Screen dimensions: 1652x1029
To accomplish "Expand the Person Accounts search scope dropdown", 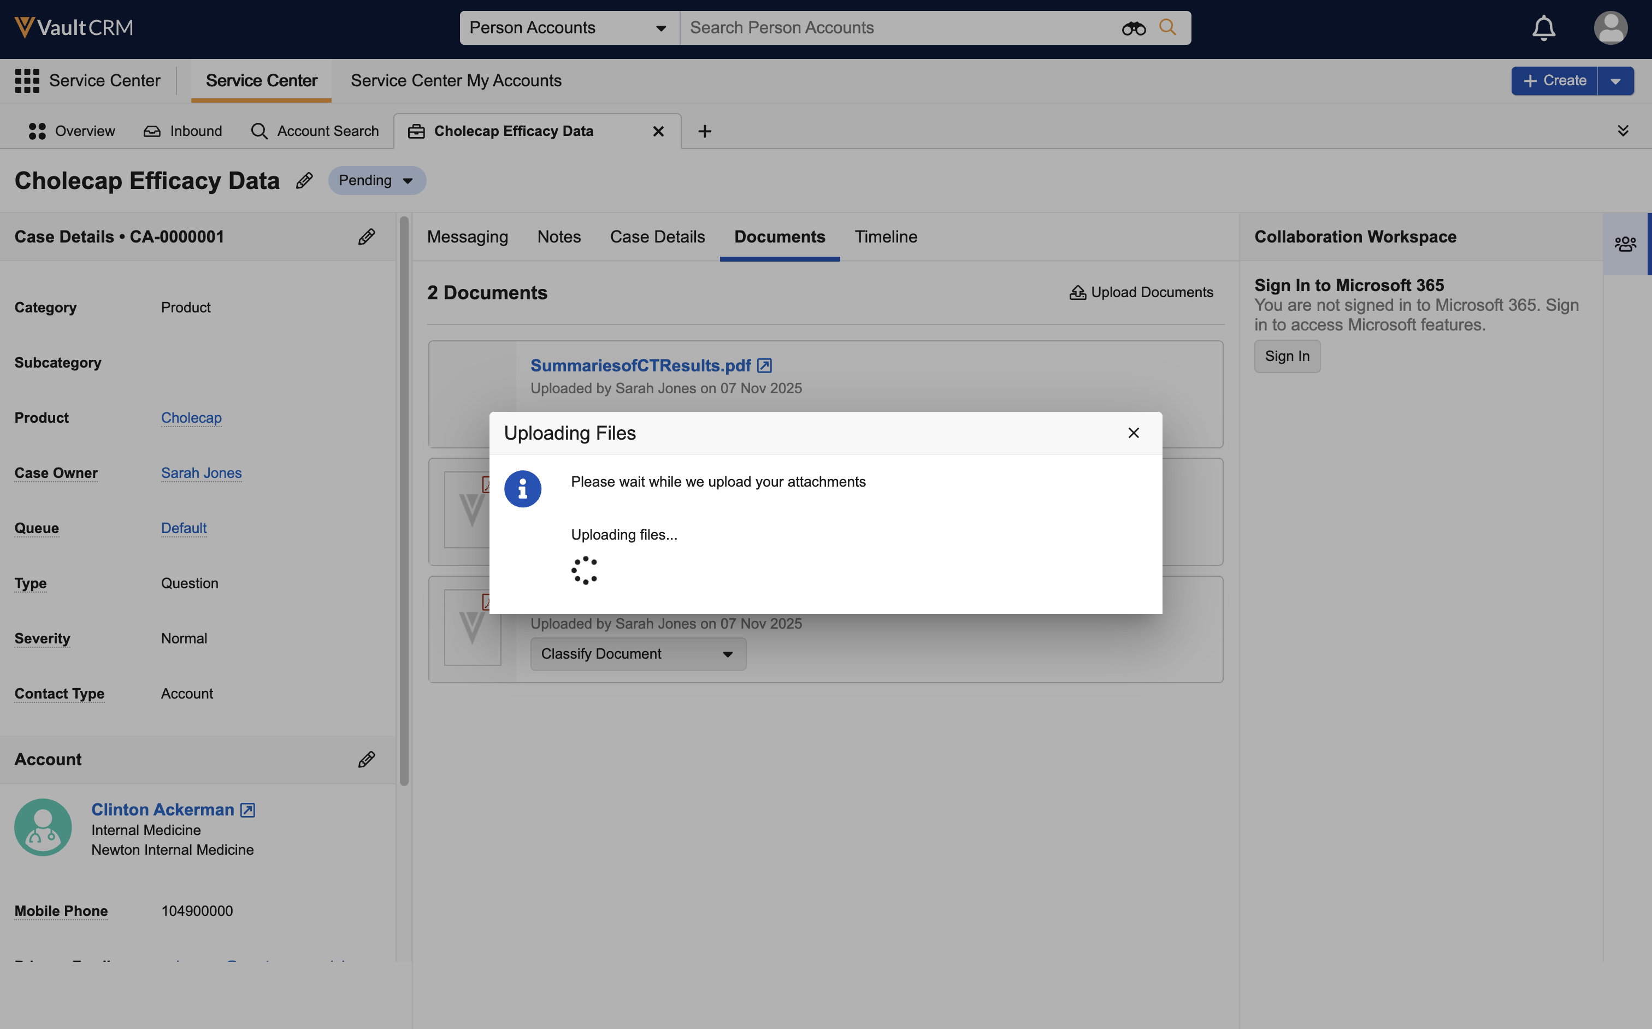I will click(x=568, y=28).
